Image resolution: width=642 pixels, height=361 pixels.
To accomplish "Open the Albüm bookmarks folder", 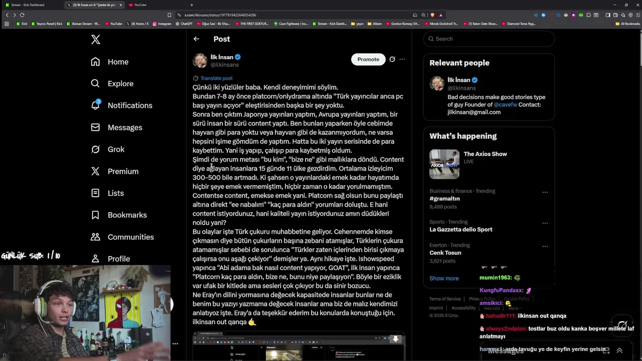I will pyautogui.click(x=375, y=24).
